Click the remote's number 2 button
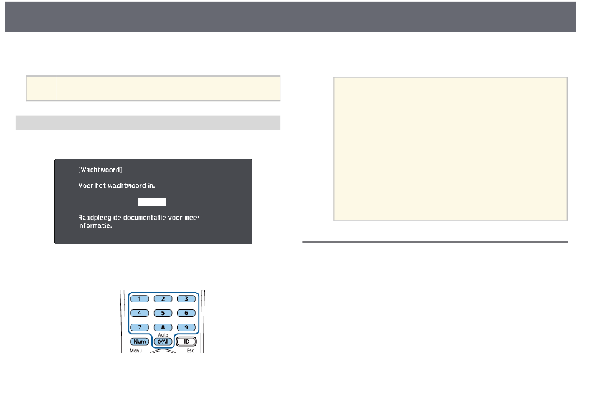The width and height of the screenshot is (592, 411). click(163, 299)
